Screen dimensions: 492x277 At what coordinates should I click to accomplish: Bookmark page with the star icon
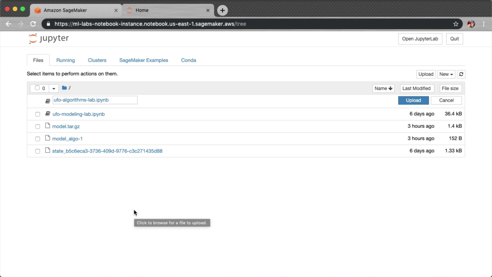tap(456, 24)
